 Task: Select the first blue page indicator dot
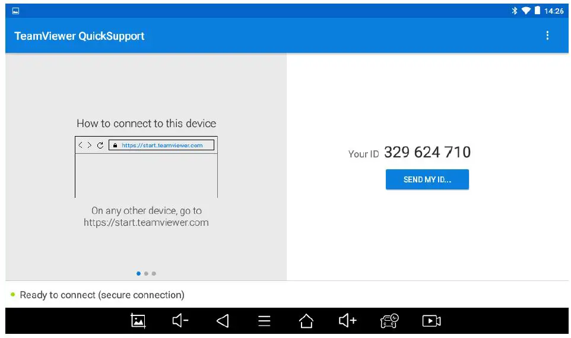(x=138, y=273)
